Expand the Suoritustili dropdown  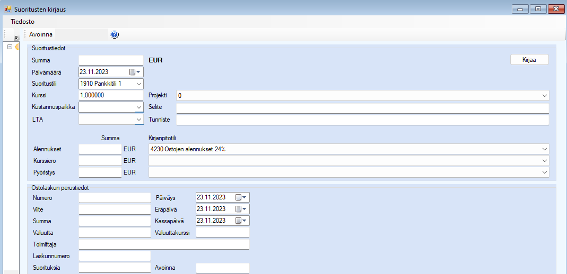click(138, 84)
